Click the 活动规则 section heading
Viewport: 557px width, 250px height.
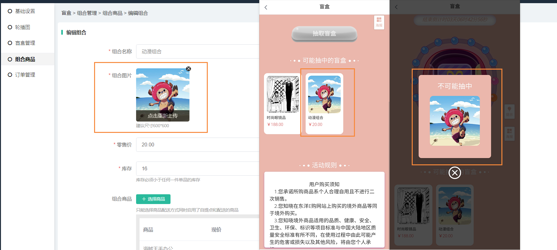pos(324,165)
